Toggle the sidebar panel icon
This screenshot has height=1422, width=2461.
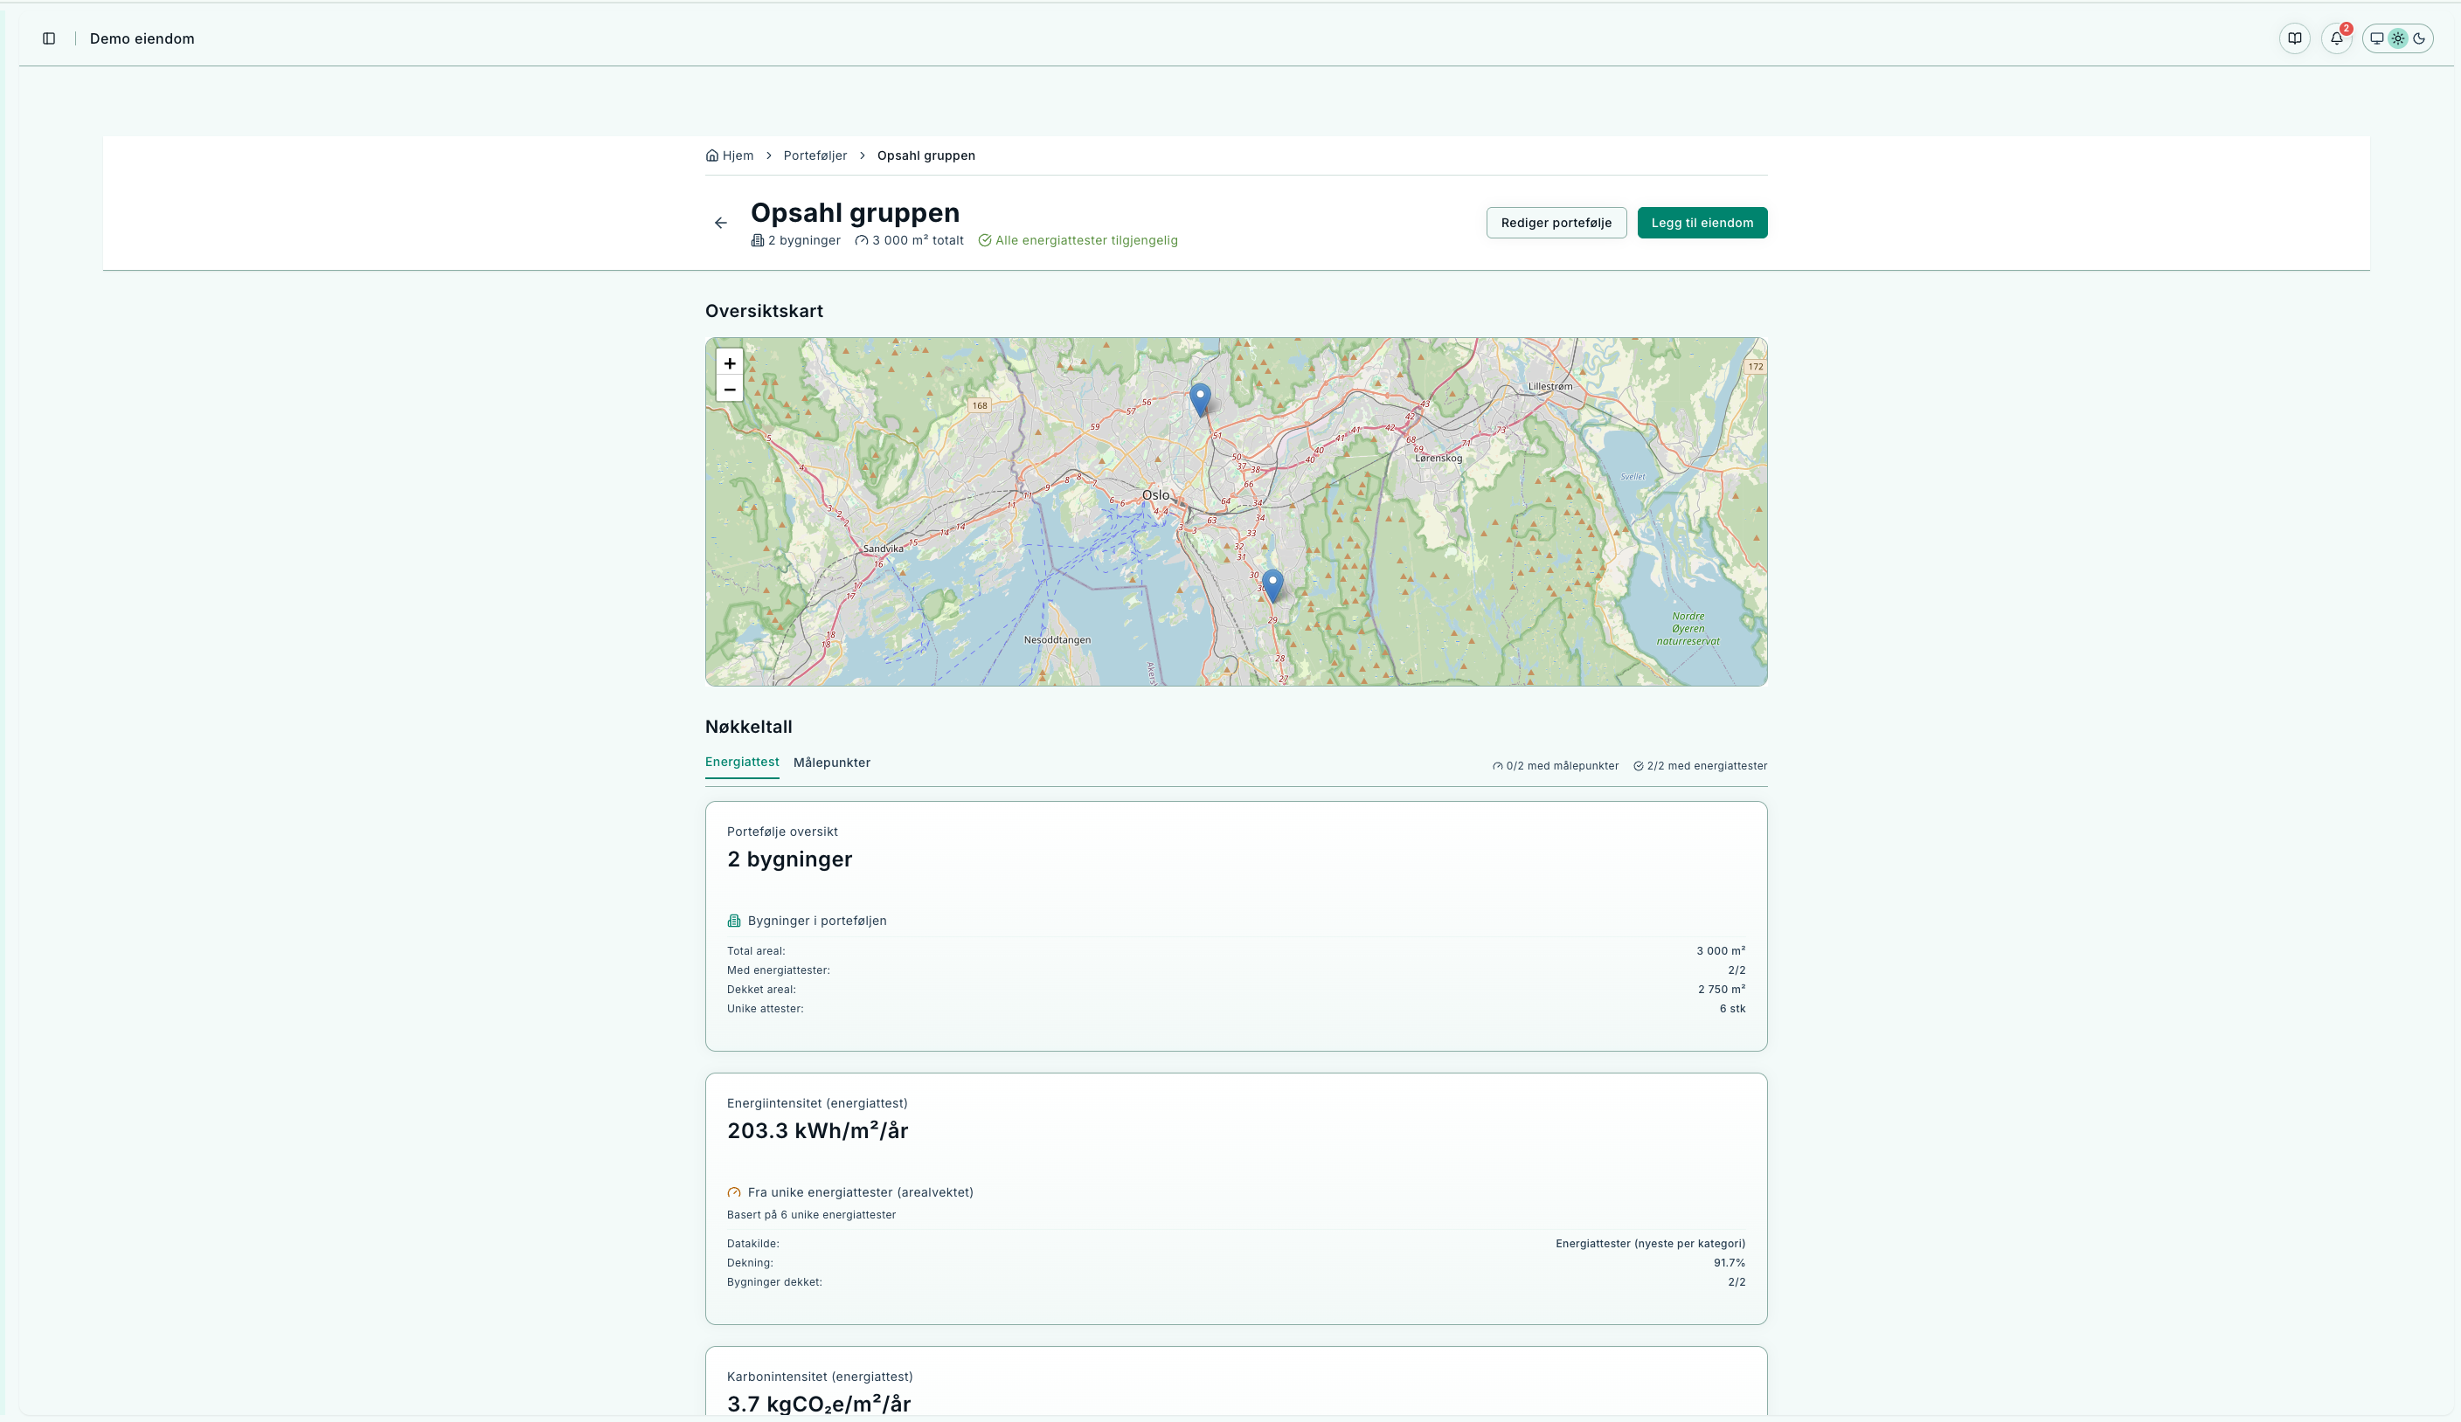[x=49, y=39]
